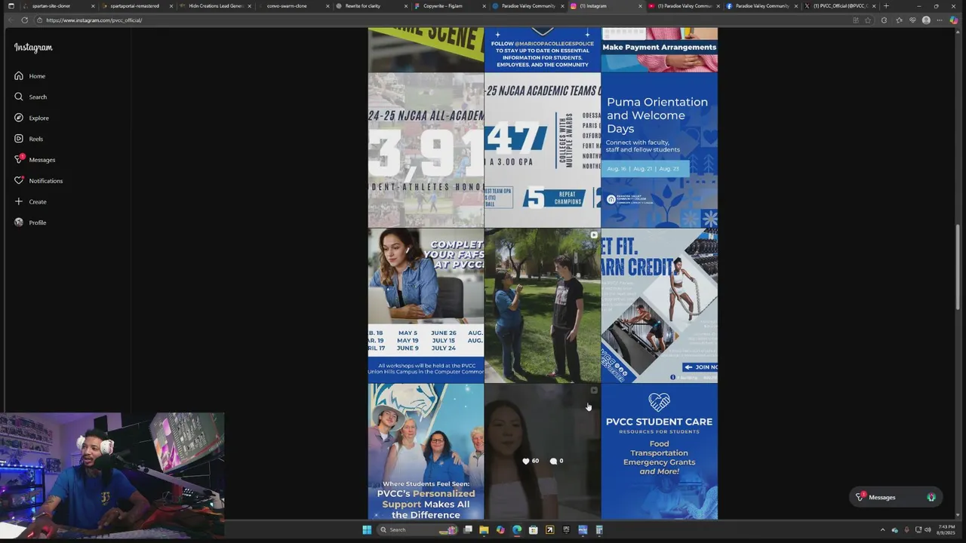
Task: Click the Create plus icon
Action: pos(19,201)
